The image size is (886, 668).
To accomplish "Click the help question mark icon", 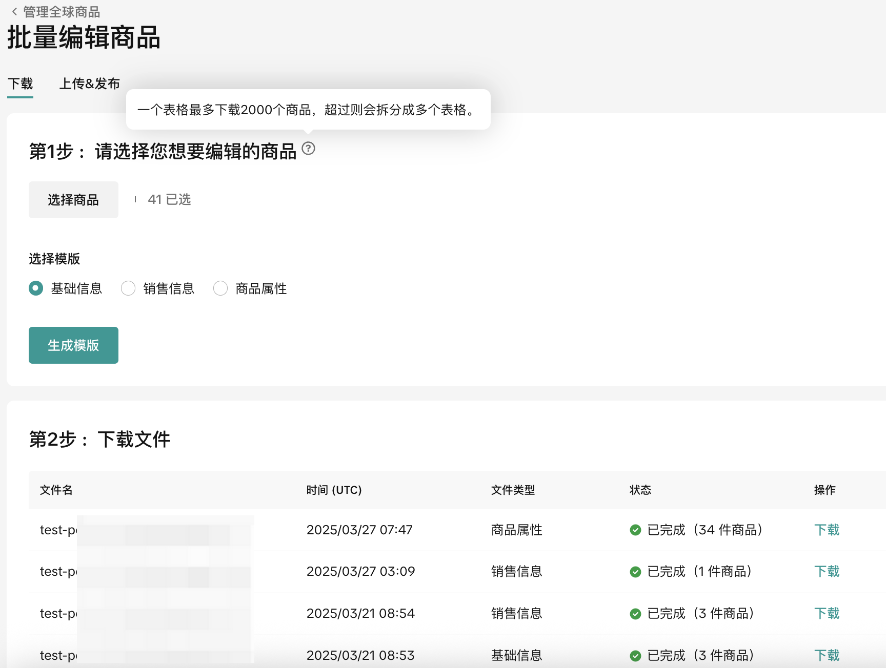I will 308,149.
